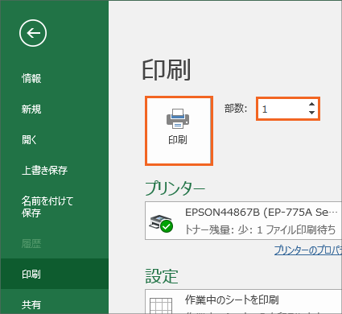Viewport: 342px width, 314px height.
Task: Select 開く in the sidebar
Action: (29, 139)
